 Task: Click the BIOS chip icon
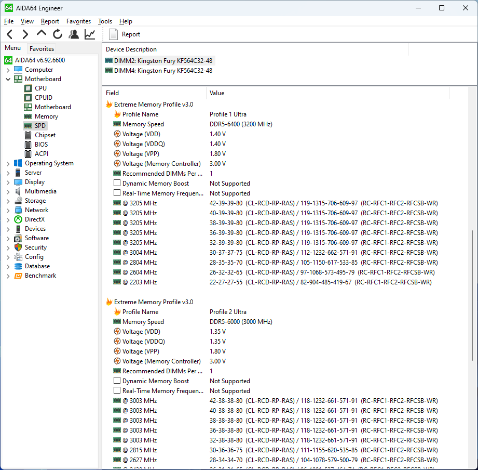28,145
